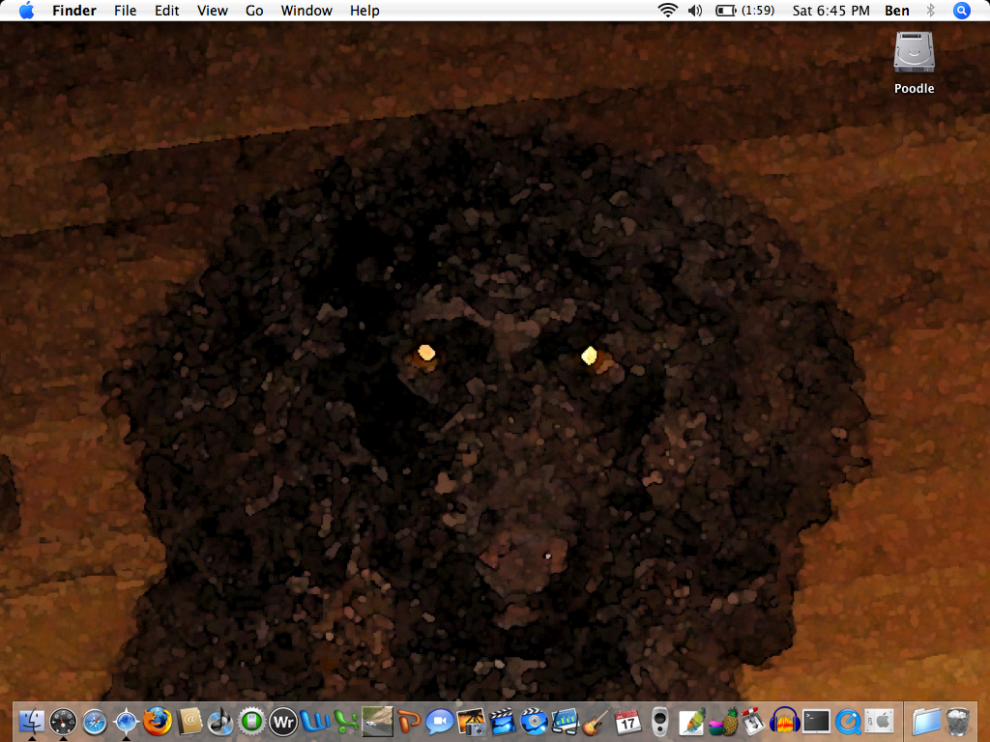Open the blue folder in the Dock
The image size is (990, 742).
pyautogui.click(x=927, y=721)
